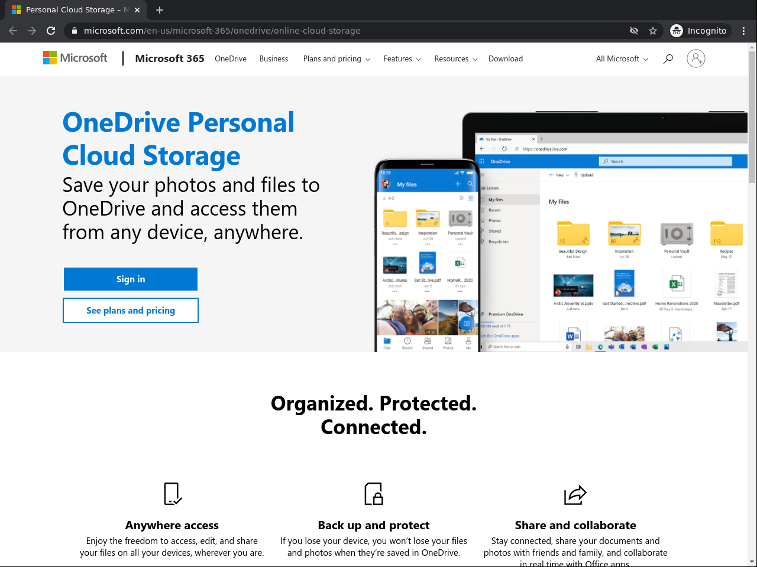Screen dimensions: 757x567
Task: Click the "Save your photos and files" subheading
Action: [191, 208]
